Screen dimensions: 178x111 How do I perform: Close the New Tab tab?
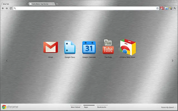26,4
